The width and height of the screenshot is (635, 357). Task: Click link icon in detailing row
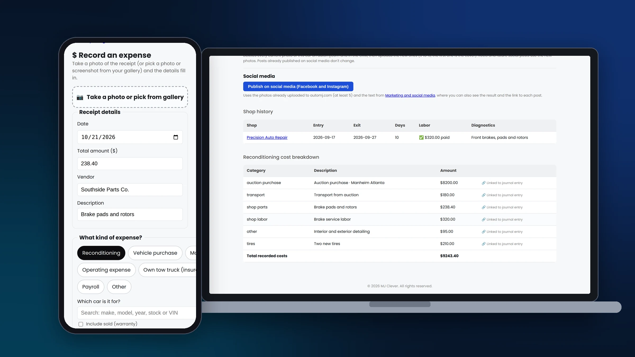point(483,232)
